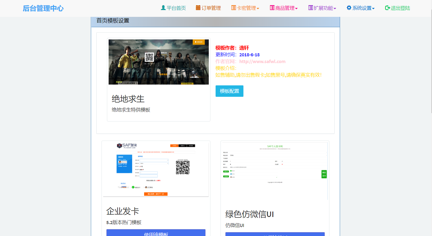The height and width of the screenshot is (236, 432).
Task: Expand the 系统设置 dropdown caret
Action: click(x=373, y=9)
